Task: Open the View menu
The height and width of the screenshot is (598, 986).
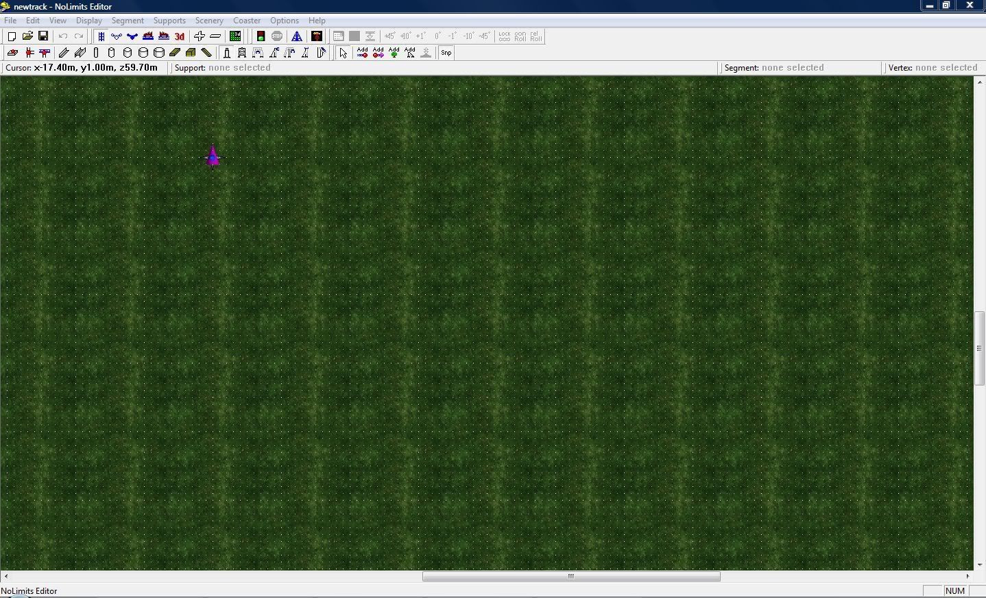Action: (58, 21)
